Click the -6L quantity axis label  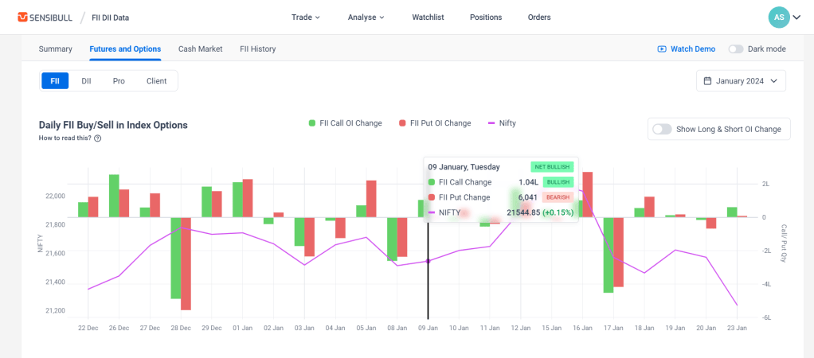pyautogui.click(x=765, y=317)
